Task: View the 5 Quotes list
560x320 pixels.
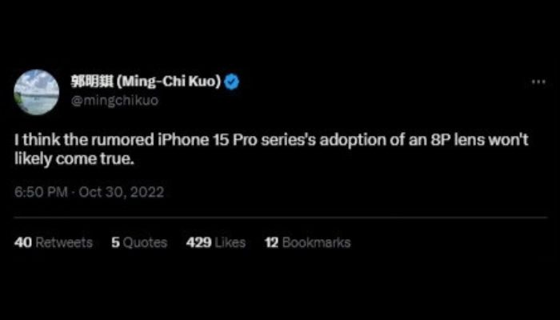Action: click(139, 242)
